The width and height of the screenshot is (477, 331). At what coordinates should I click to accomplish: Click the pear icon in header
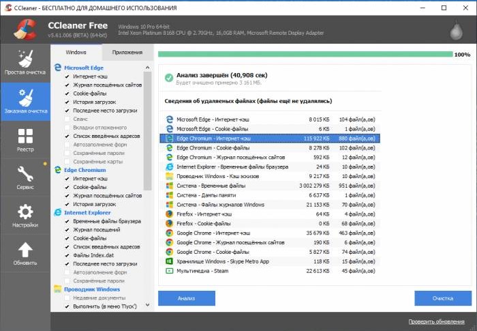pyautogui.click(x=457, y=31)
